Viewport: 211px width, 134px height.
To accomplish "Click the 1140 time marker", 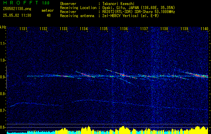I will click(204, 28).
